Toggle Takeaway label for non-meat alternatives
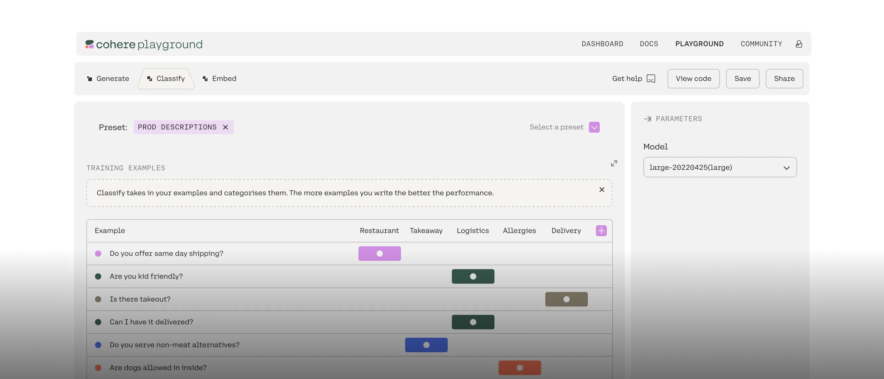Image resolution: width=884 pixels, height=379 pixels. tap(426, 345)
